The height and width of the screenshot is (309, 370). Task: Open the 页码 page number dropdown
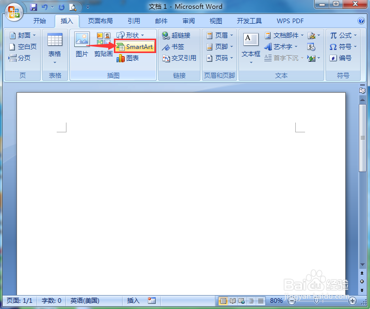click(x=220, y=58)
